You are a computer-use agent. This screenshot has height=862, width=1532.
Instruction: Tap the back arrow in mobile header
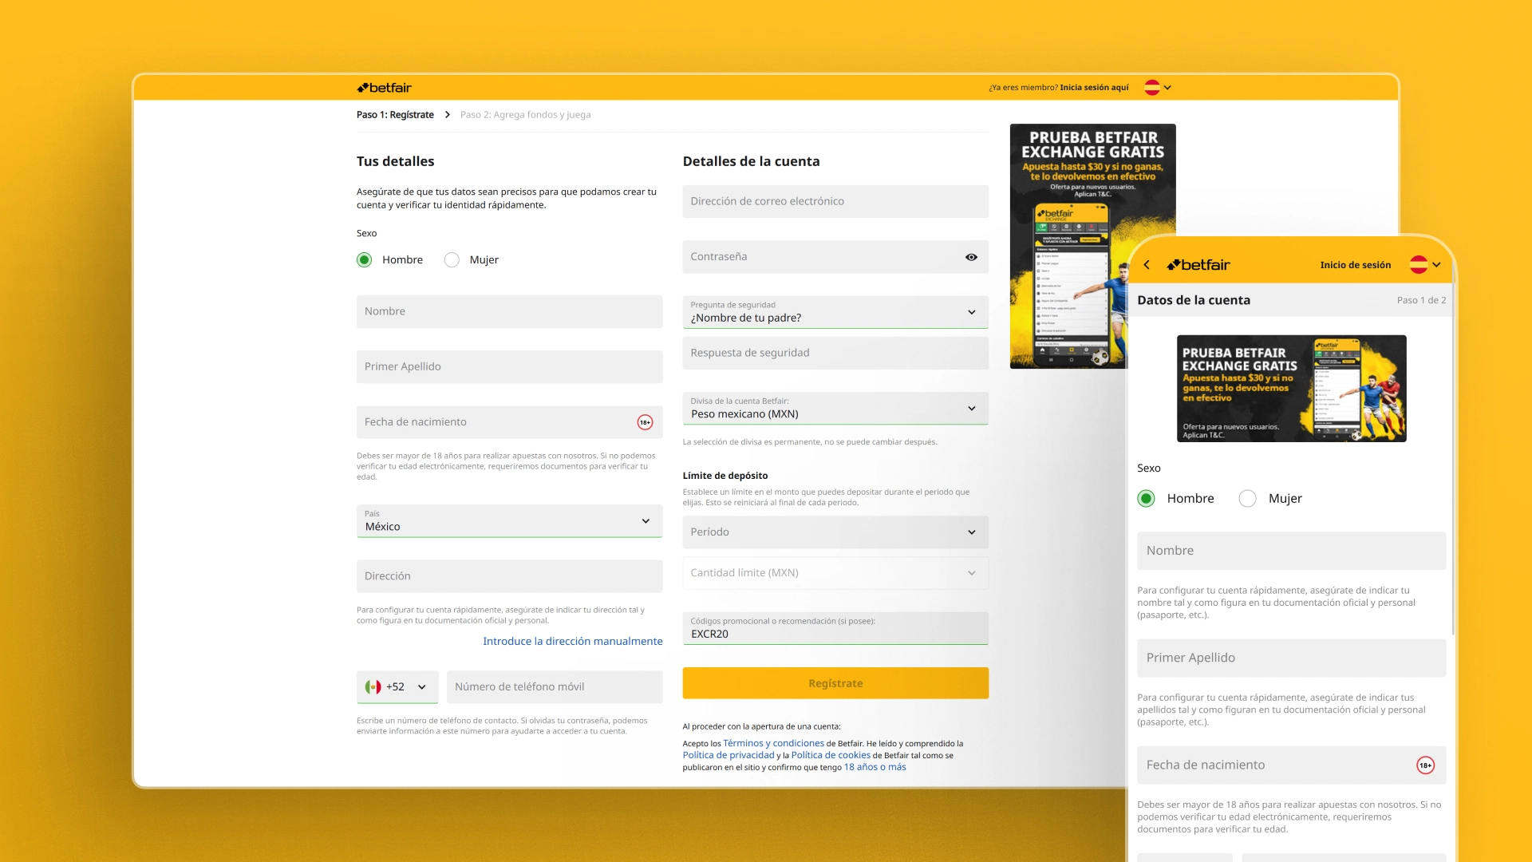(1147, 265)
